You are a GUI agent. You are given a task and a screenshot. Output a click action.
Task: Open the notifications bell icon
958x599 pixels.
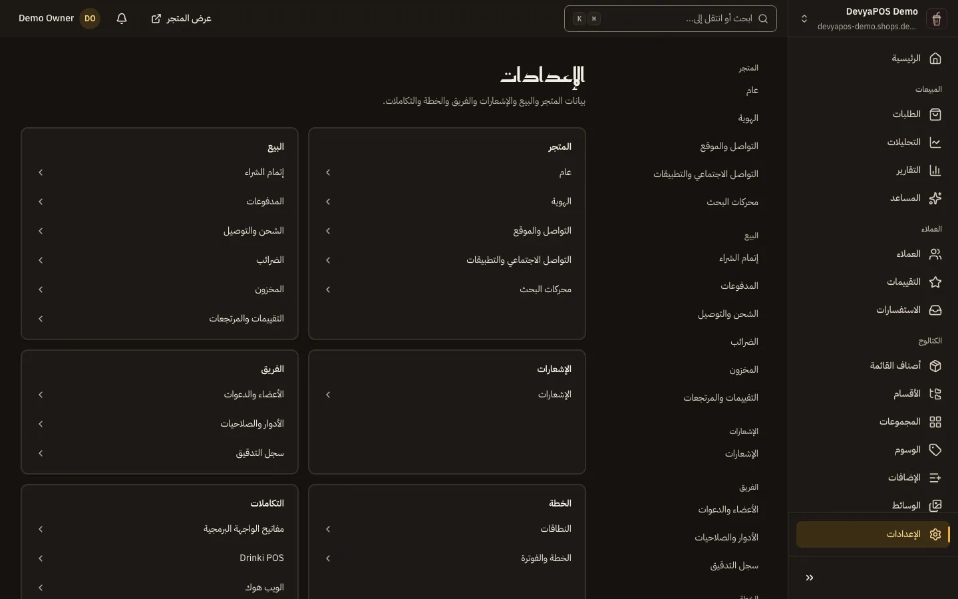tap(122, 19)
